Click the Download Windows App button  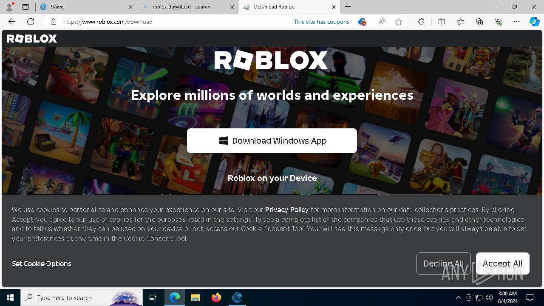(272, 141)
